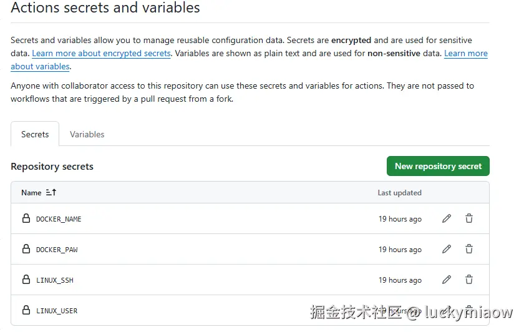Click the lock icon beside LINUX_SSH
This screenshot has height=332, width=524.
point(26,280)
